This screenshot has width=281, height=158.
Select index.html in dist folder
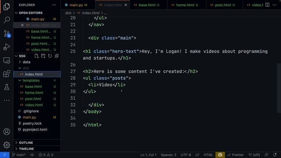point(37,74)
